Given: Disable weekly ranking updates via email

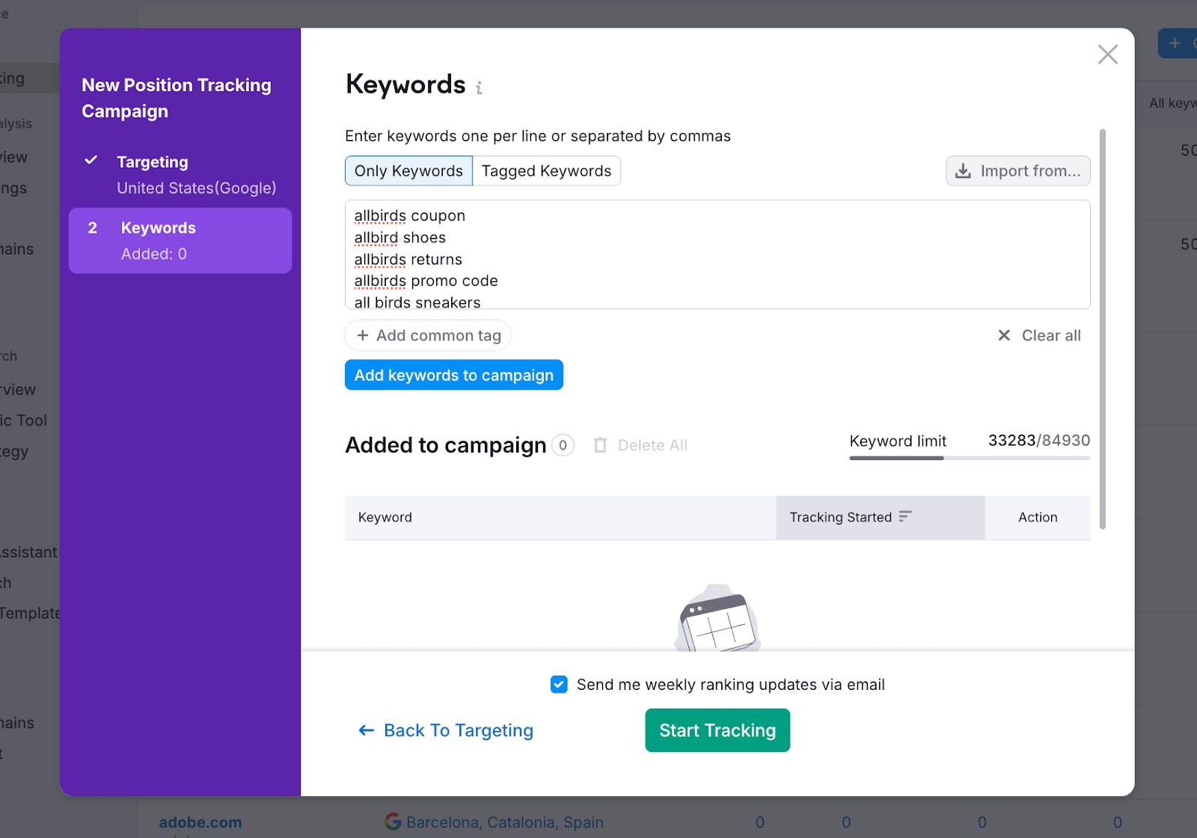Looking at the screenshot, I should (559, 684).
